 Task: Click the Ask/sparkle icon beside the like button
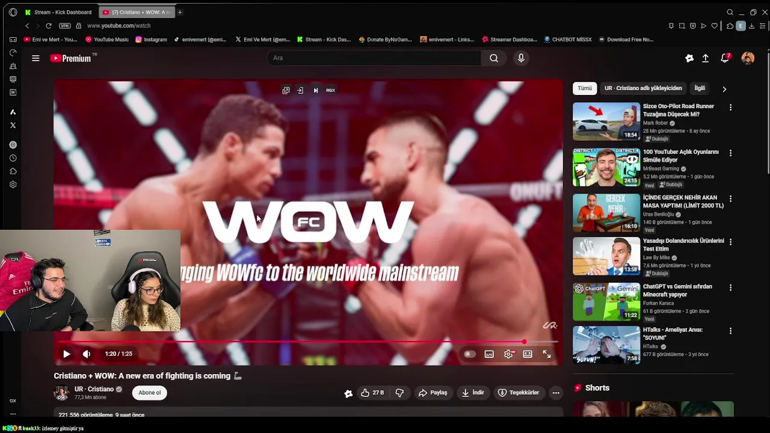348,393
